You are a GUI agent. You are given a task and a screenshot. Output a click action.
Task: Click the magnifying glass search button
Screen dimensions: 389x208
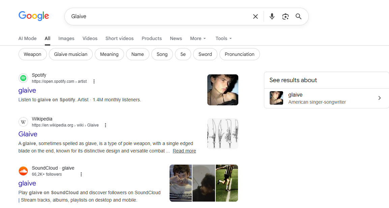coord(298,16)
